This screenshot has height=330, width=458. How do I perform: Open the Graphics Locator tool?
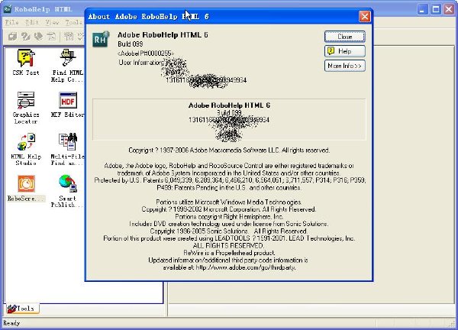pyautogui.click(x=26, y=108)
